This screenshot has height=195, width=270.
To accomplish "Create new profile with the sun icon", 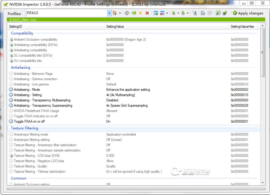I will pos(140,13).
